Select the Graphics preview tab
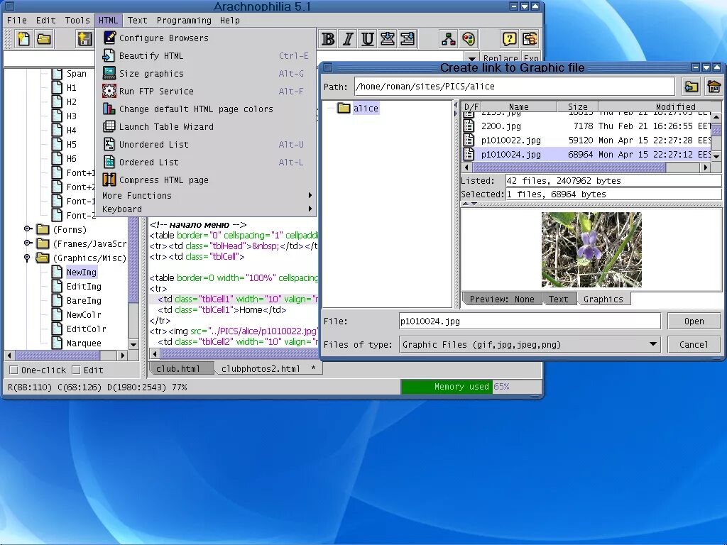 (603, 299)
